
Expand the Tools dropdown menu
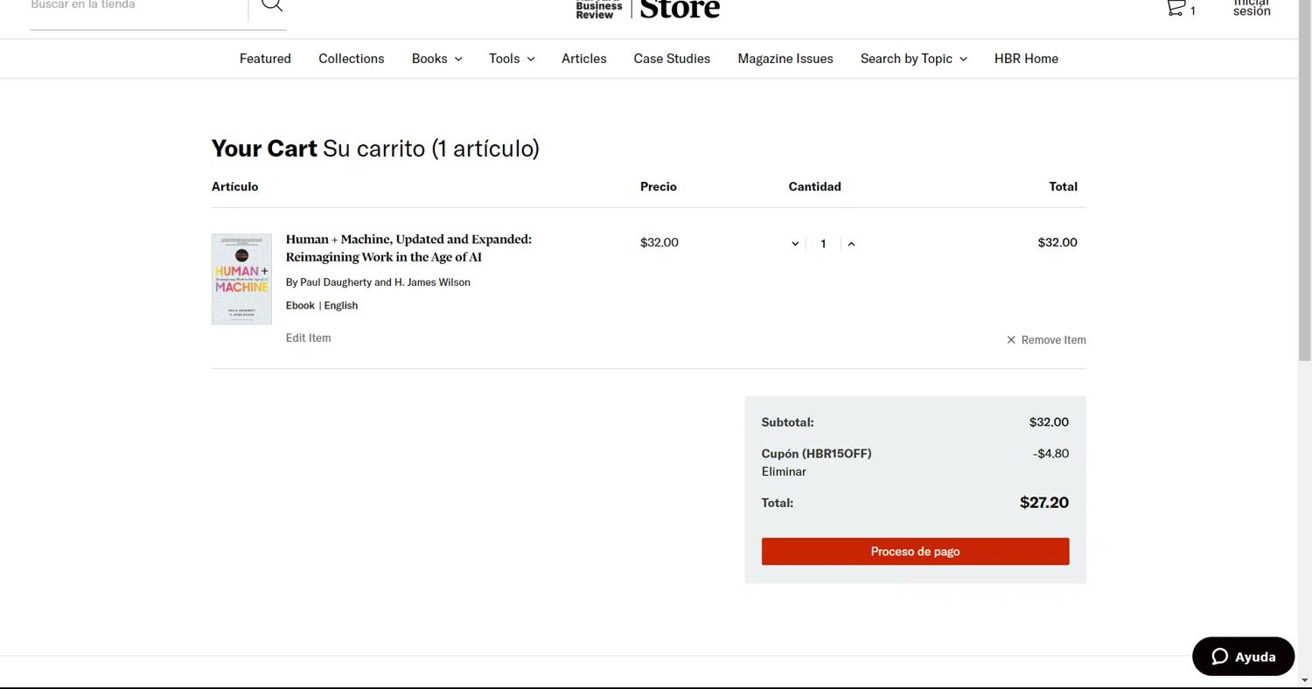(512, 59)
